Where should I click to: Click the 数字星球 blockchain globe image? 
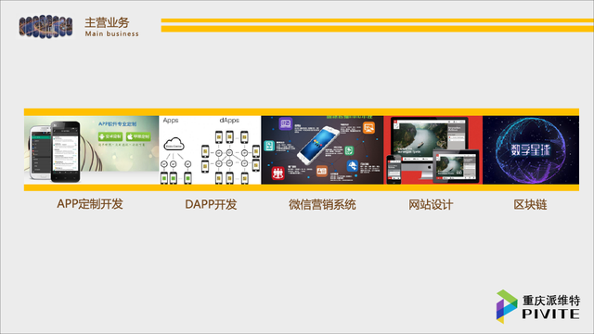click(531, 150)
